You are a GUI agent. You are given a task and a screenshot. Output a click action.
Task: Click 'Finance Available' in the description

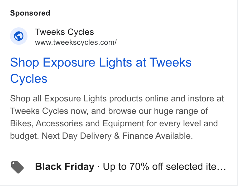pos(157,136)
